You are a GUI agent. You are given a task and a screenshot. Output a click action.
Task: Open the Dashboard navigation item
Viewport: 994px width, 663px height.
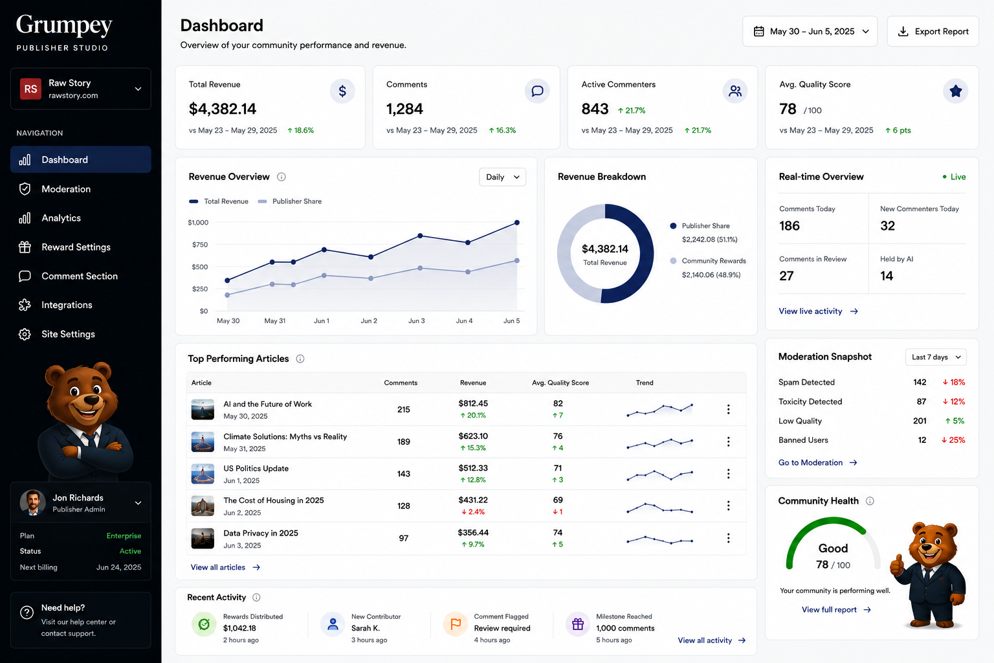[x=81, y=160]
